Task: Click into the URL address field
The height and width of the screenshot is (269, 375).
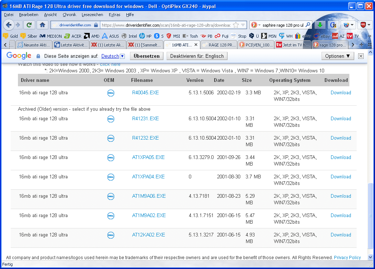Action: tap(166, 25)
